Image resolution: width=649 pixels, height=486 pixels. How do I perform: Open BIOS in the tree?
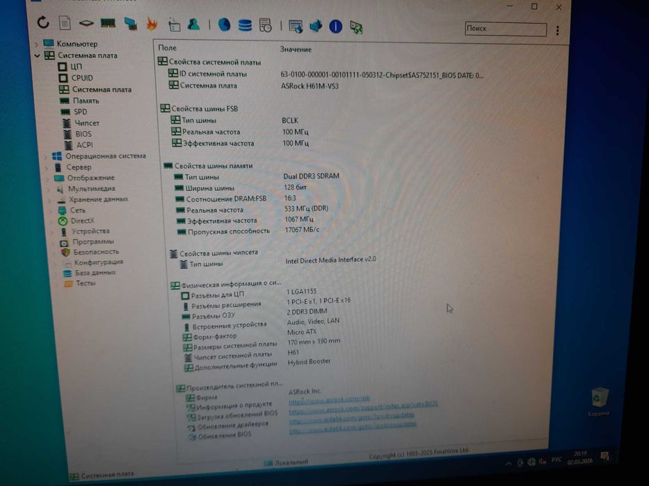pyautogui.click(x=77, y=134)
